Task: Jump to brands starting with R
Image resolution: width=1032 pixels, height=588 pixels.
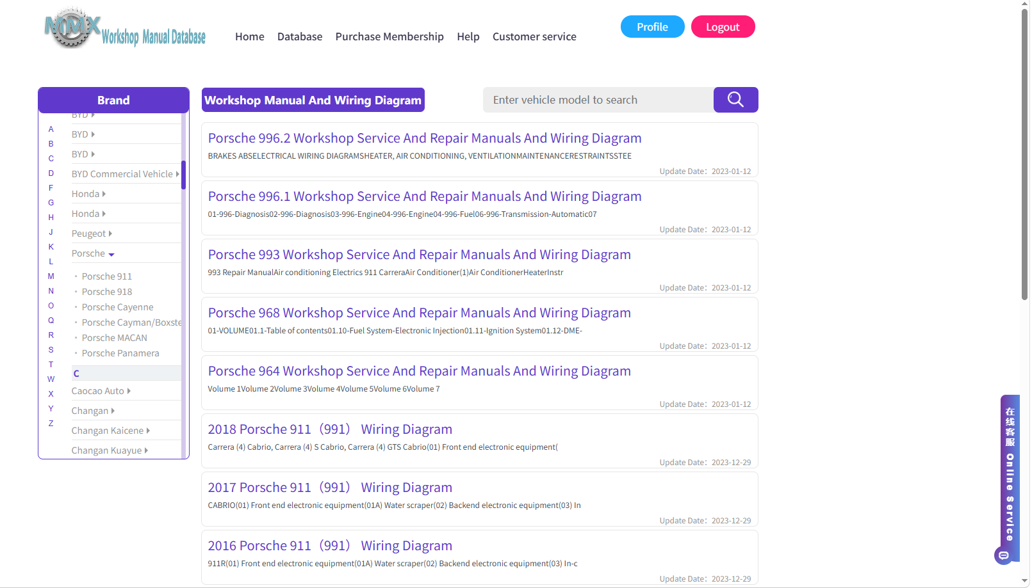Action: point(51,335)
